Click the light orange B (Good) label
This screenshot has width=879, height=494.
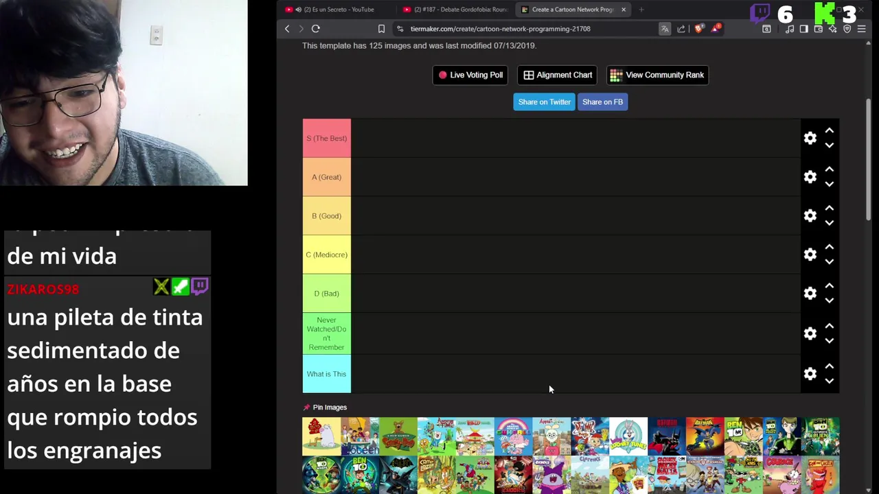(327, 215)
